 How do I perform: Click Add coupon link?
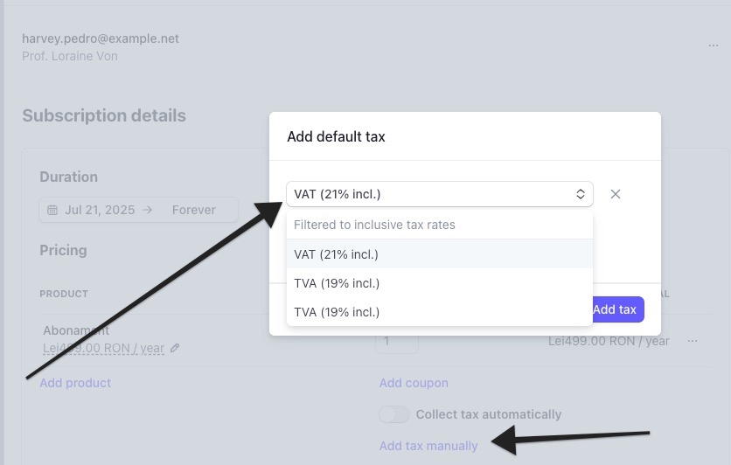pyautogui.click(x=414, y=383)
